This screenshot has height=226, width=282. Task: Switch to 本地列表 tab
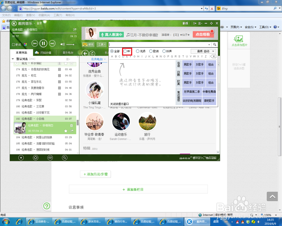(x=21, y=53)
